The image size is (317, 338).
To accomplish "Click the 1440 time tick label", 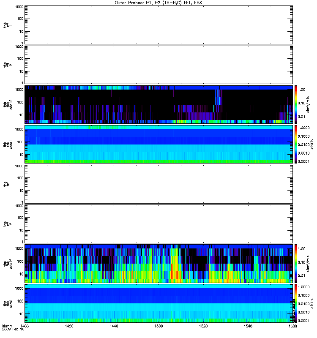I will click(x=114, y=326).
